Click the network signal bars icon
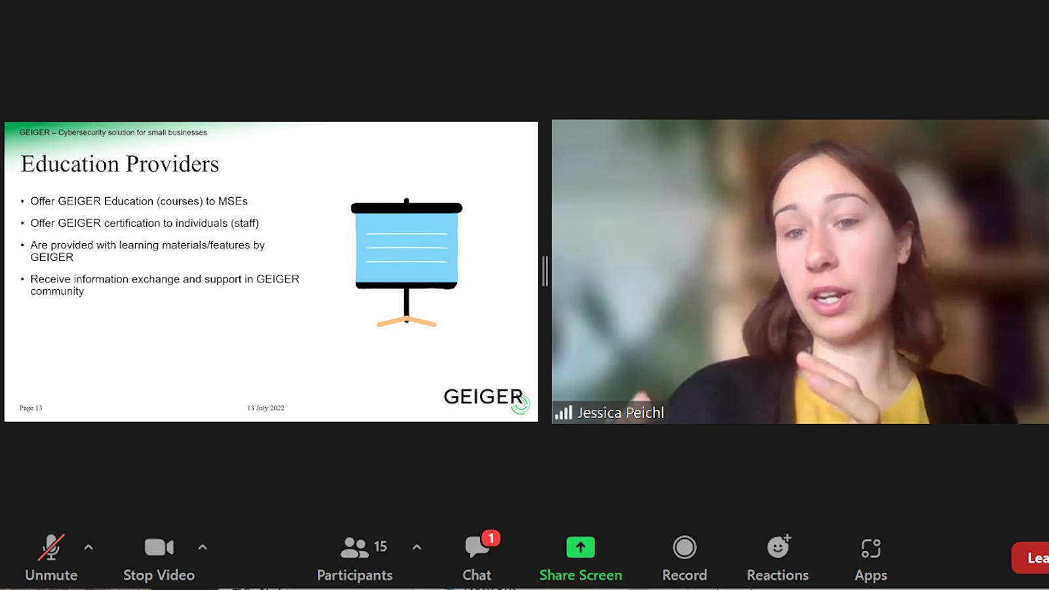1049x590 pixels. [563, 412]
